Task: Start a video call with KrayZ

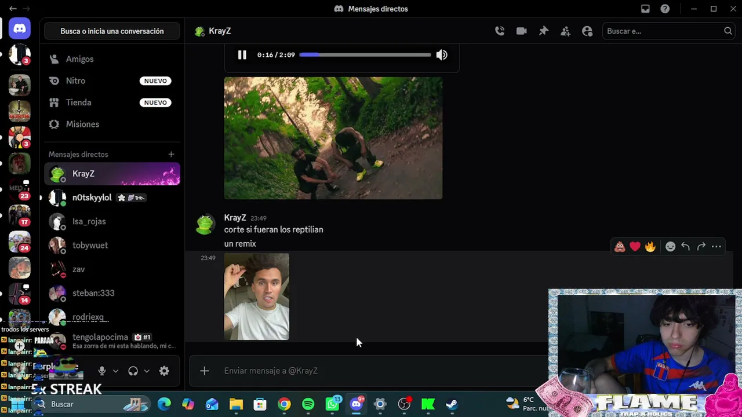Action: pos(522,31)
